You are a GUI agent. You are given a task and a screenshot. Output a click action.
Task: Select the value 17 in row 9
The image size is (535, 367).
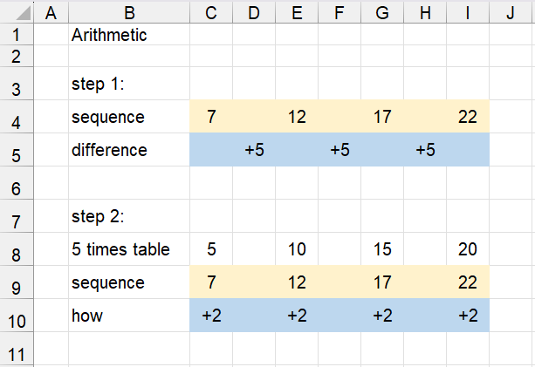(382, 282)
